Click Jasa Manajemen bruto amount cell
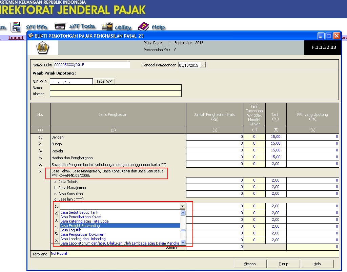The height and width of the screenshot is (272, 347). [215, 187]
